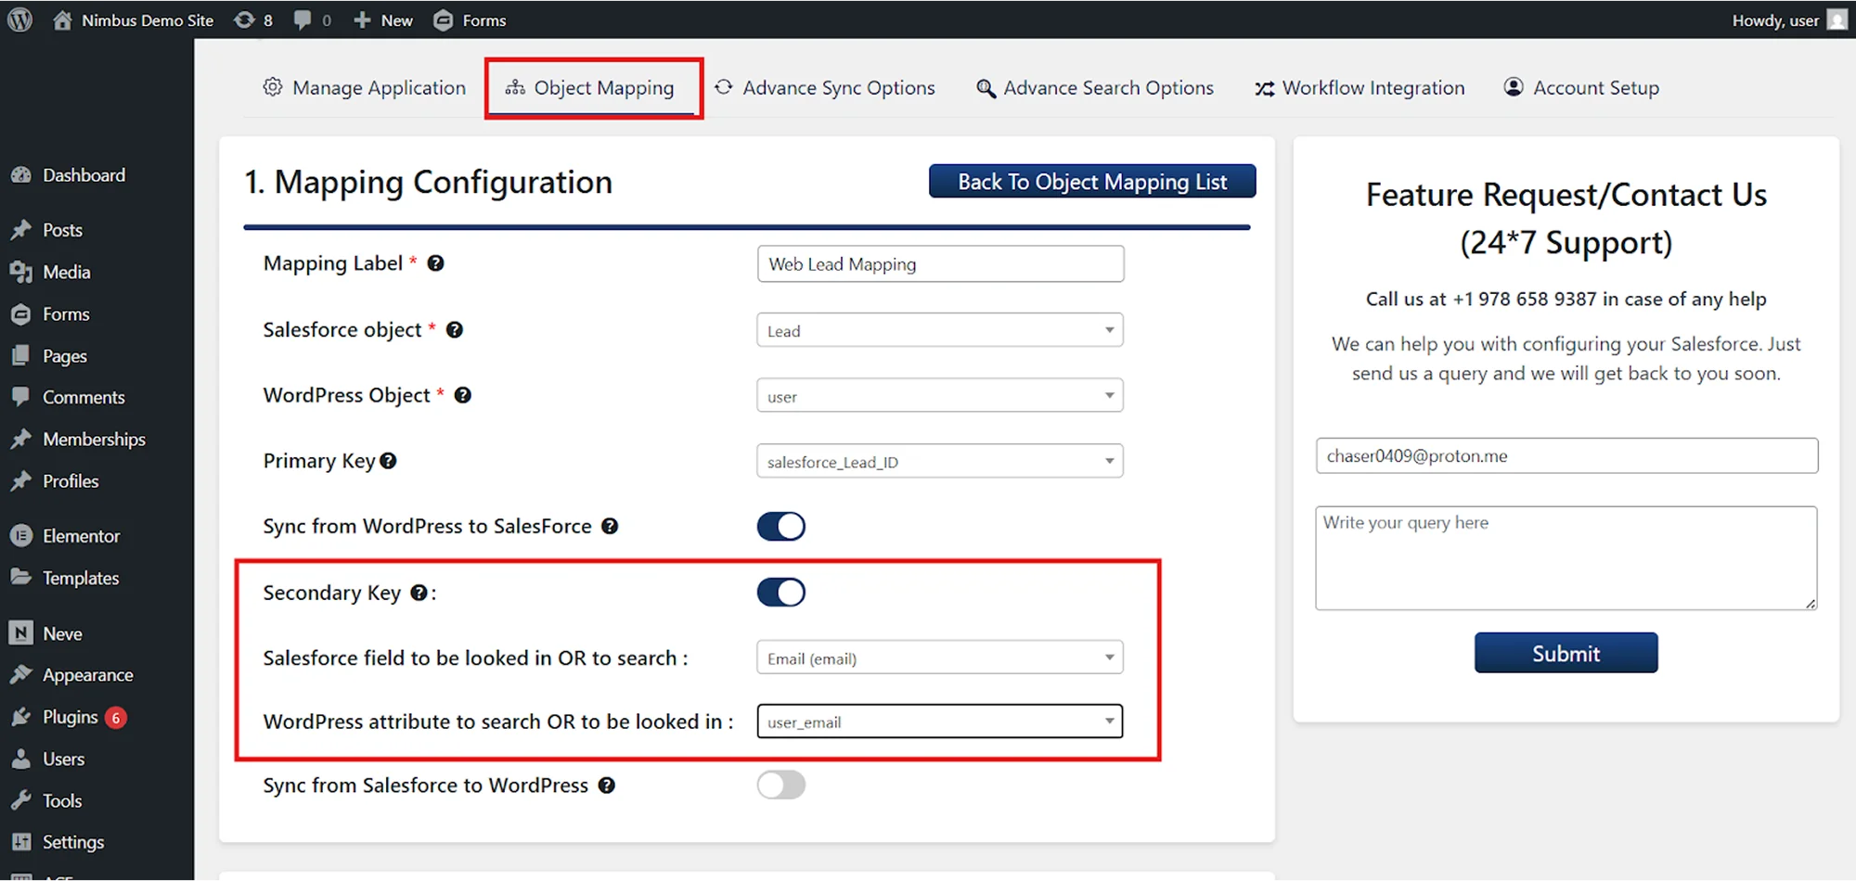Viewport: 1856px width, 881px height.
Task: Click the WordPress logo icon
Action: pos(19,19)
